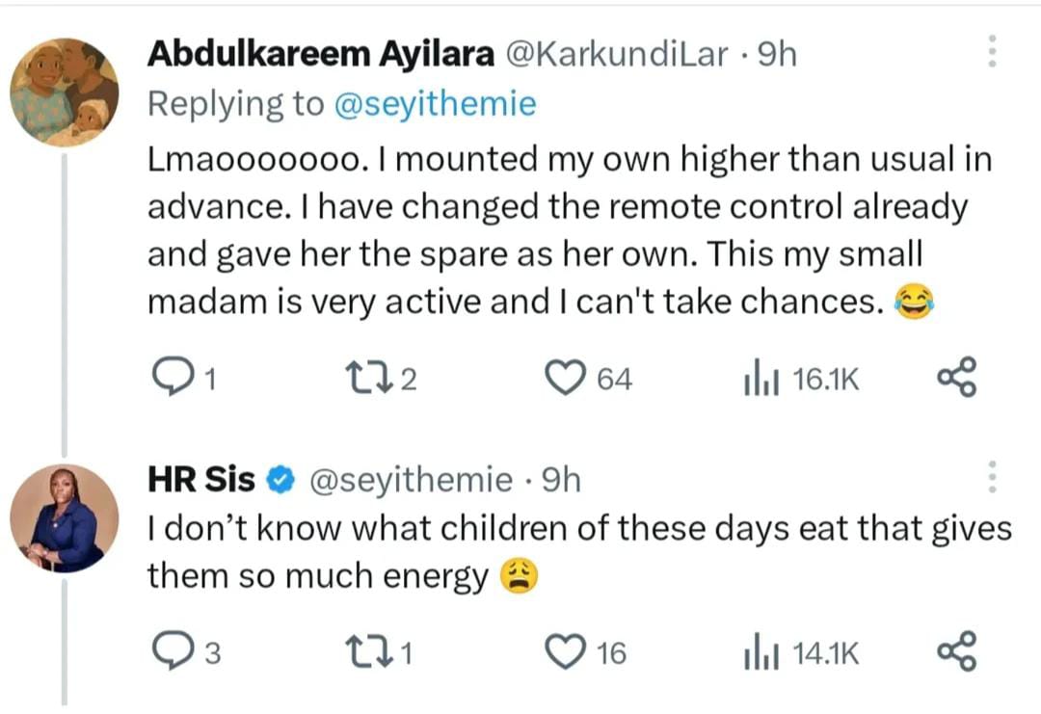The height and width of the screenshot is (714, 1041).
Task: Open @seyithemie link in Replying to
Action: [434, 104]
